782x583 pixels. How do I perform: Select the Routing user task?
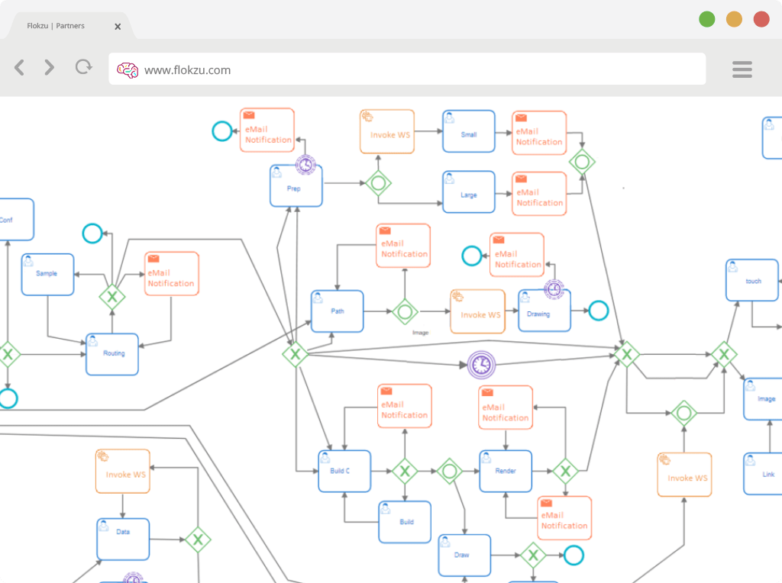pos(112,354)
